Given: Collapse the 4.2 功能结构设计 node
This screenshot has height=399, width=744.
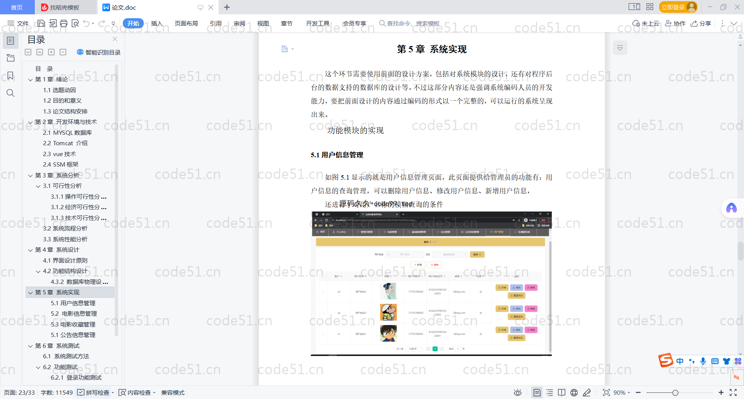Looking at the screenshot, I should [38, 271].
